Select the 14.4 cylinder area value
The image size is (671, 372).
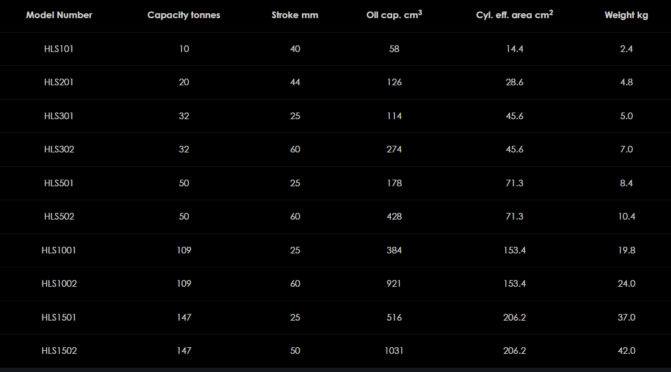pos(514,49)
